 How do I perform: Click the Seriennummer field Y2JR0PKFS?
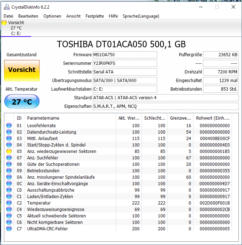point(125,63)
